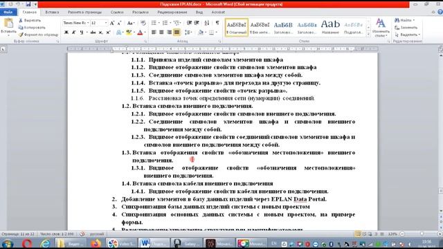Align text left
The image size is (443, 249).
[154, 33]
